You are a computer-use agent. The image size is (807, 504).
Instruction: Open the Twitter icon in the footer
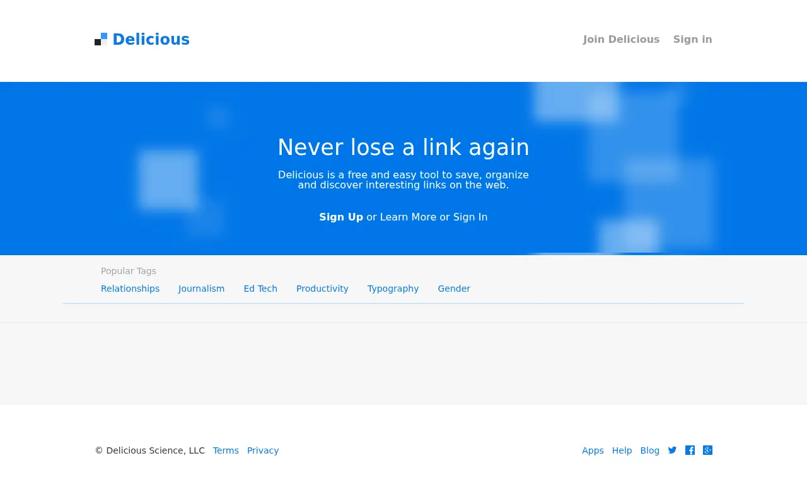[672, 450]
